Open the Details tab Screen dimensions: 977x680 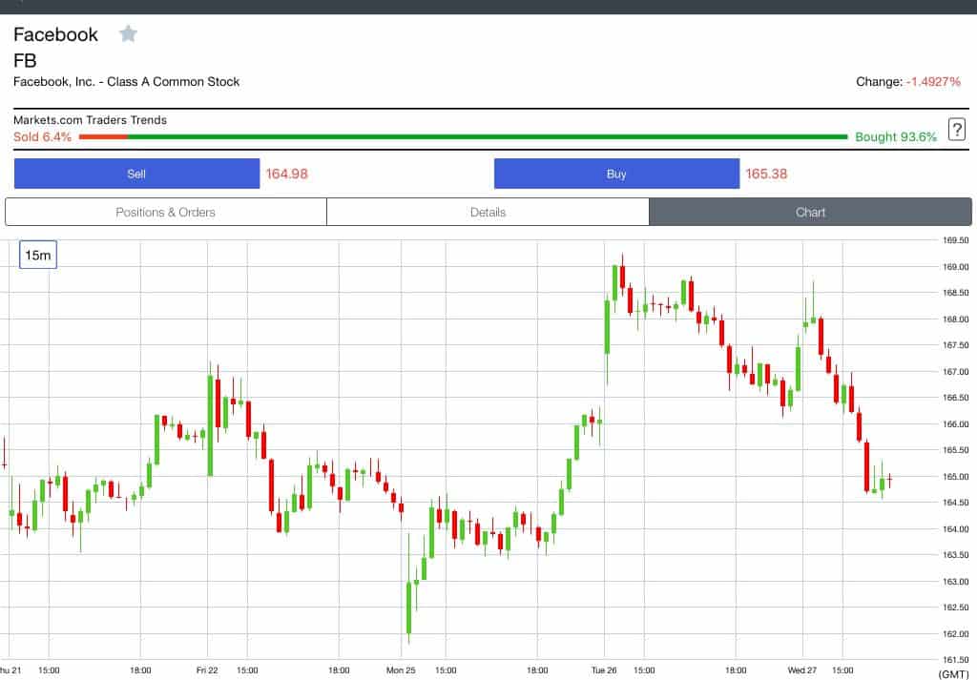[x=488, y=213]
